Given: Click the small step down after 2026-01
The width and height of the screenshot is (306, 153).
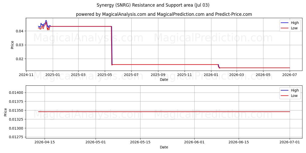Looking at the screenshot, I should [219, 66].
